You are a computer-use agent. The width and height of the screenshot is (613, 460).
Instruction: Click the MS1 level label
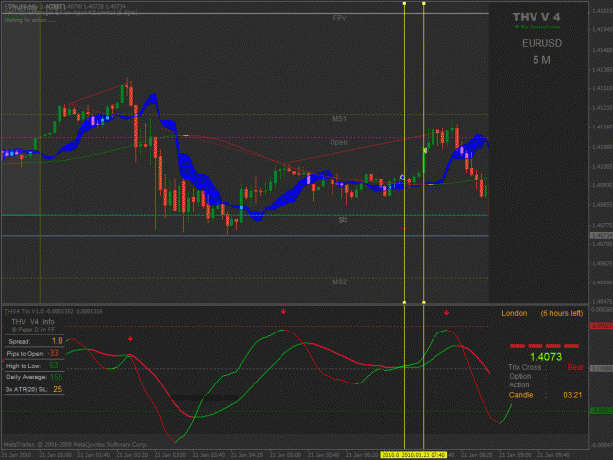pyautogui.click(x=339, y=119)
